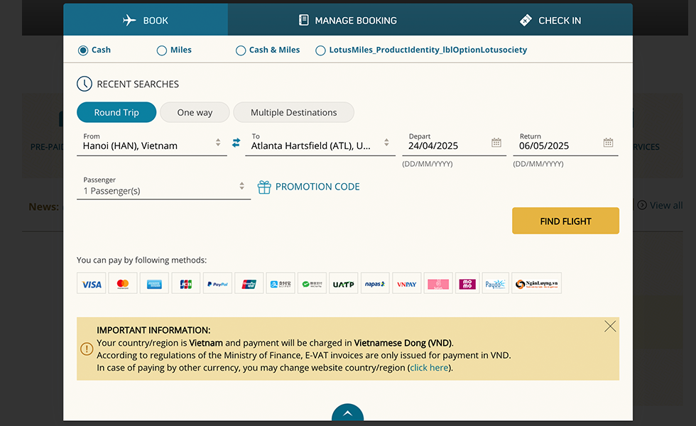
Task: Collapse the booking panel with up chevron
Action: pos(347,413)
